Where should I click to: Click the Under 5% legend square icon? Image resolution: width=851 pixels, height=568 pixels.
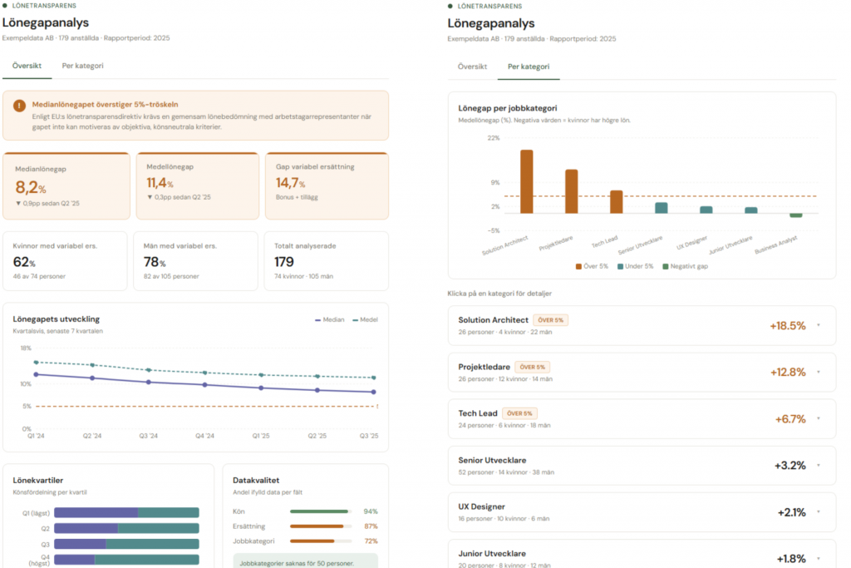tap(620, 266)
